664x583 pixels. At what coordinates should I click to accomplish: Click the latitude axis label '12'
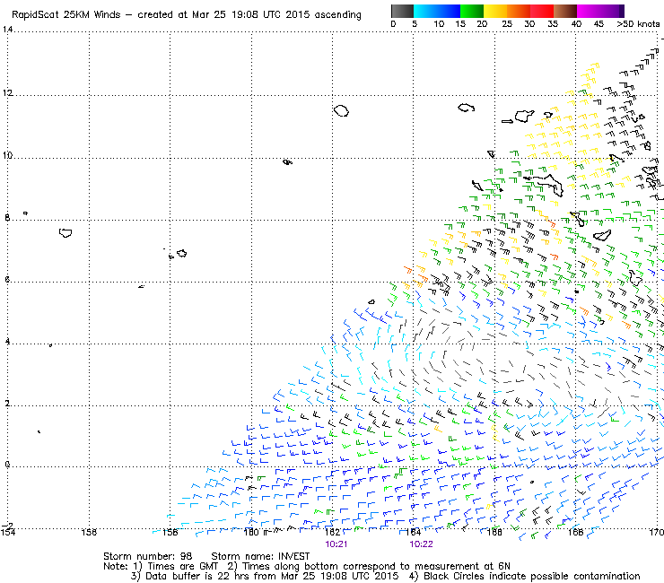(7, 92)
